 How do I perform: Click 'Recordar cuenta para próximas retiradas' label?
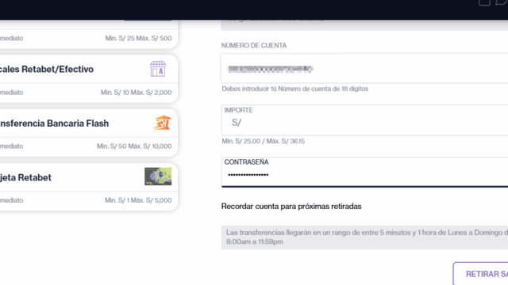[291, 206]
